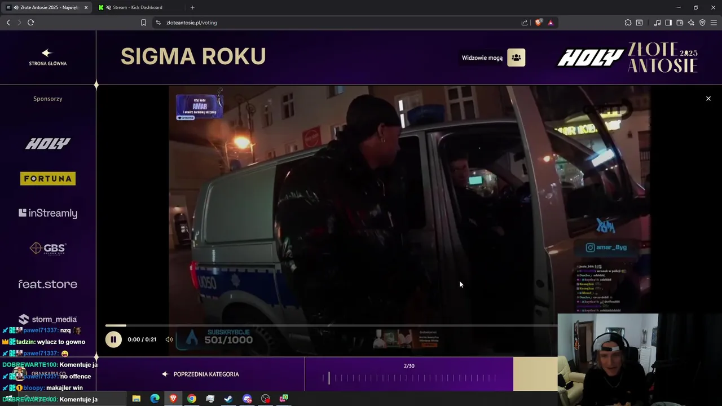The image size is (722, 406).
Task: Click the HOLY Złote Antosie 2025 header logo
Action: tap(627, 58)
